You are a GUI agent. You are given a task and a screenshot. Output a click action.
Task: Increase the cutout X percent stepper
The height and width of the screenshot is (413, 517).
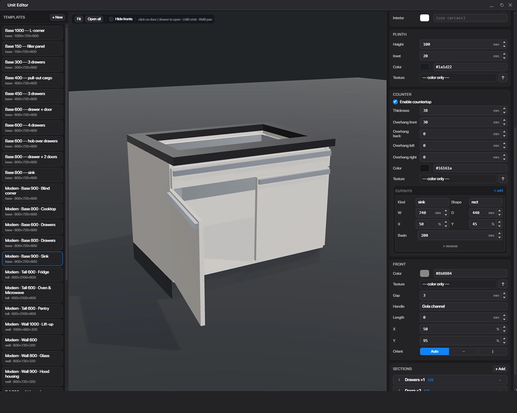pos(446,222)
